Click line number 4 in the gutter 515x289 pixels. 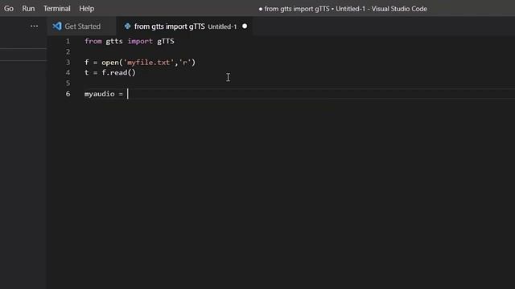point(68,73)
